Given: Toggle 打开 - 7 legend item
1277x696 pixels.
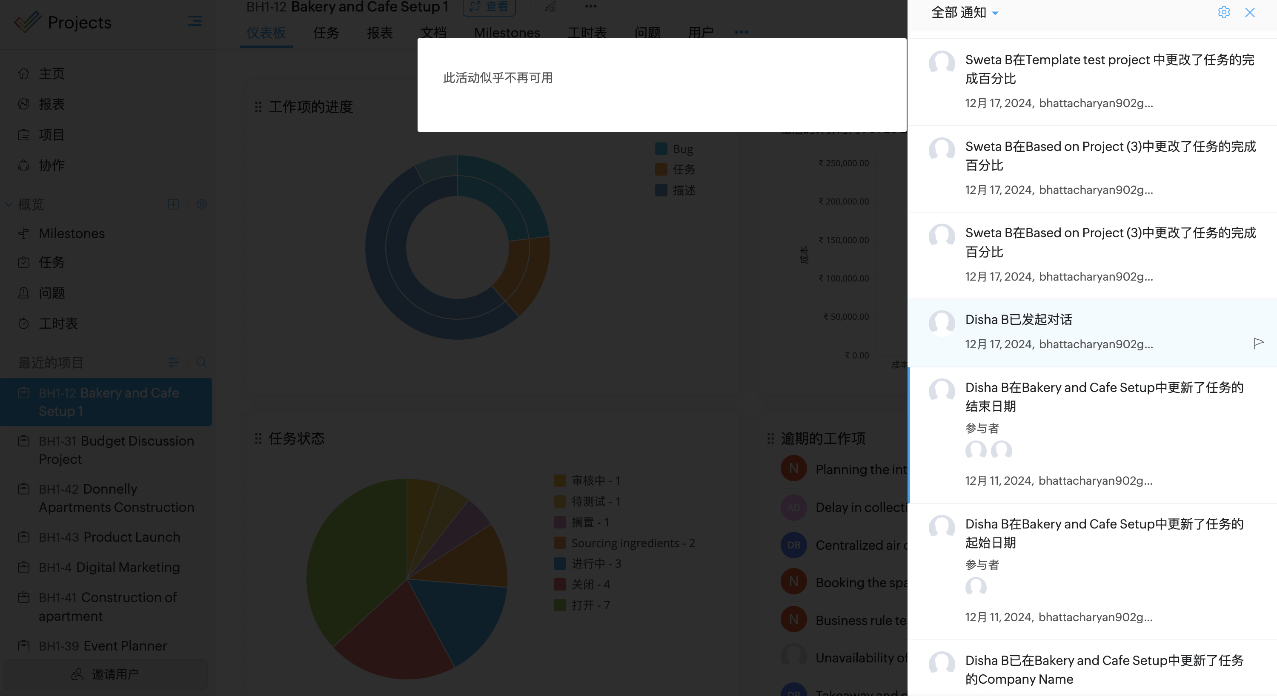Looking at the screenshot, I should pos(590,605).
